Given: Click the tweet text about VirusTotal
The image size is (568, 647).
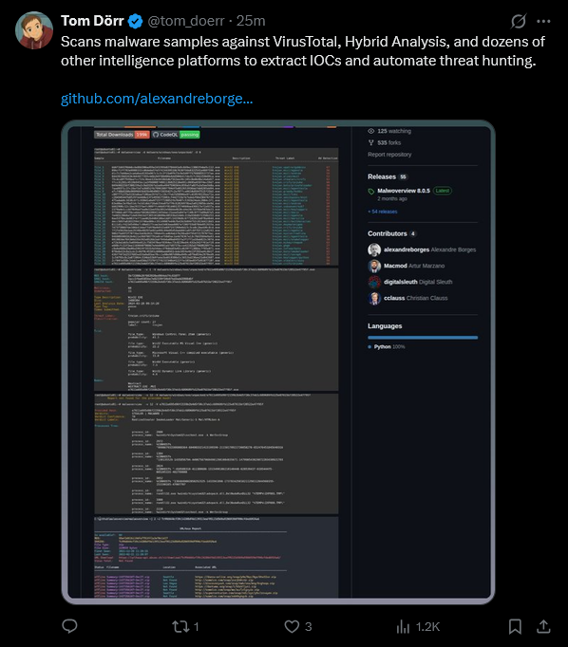Looking at the screenshot, I should tap(303, 51).
